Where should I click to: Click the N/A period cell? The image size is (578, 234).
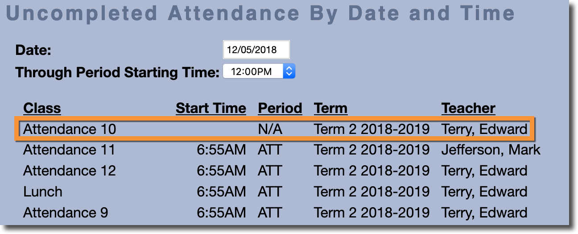pyautogui.click(x=270, y=129)
